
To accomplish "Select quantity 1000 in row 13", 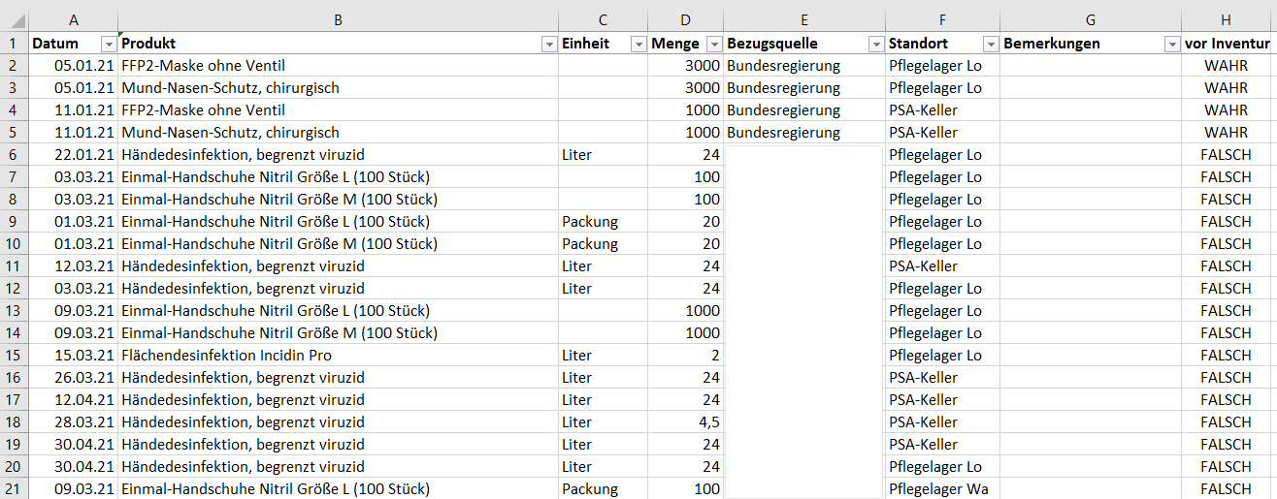I will click(x=686, y=311).
